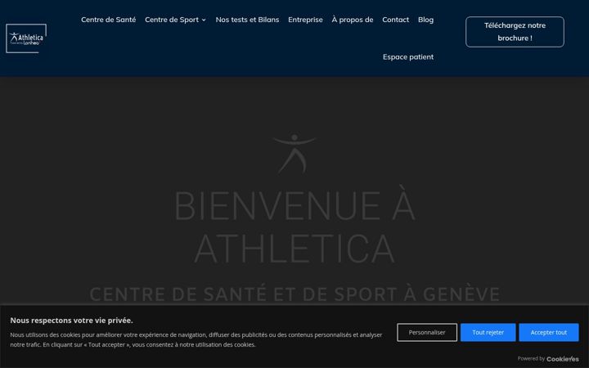589x368 pixels.
Task: Click the Personnaliser cookie button
Action: tap(427, 332)
